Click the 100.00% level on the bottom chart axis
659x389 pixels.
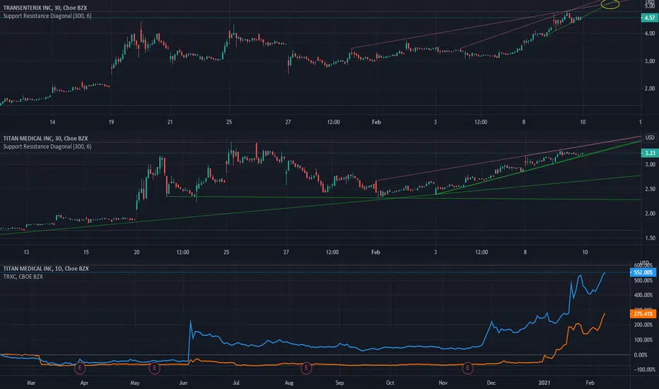pyautogui.click(x=643, y=339)
